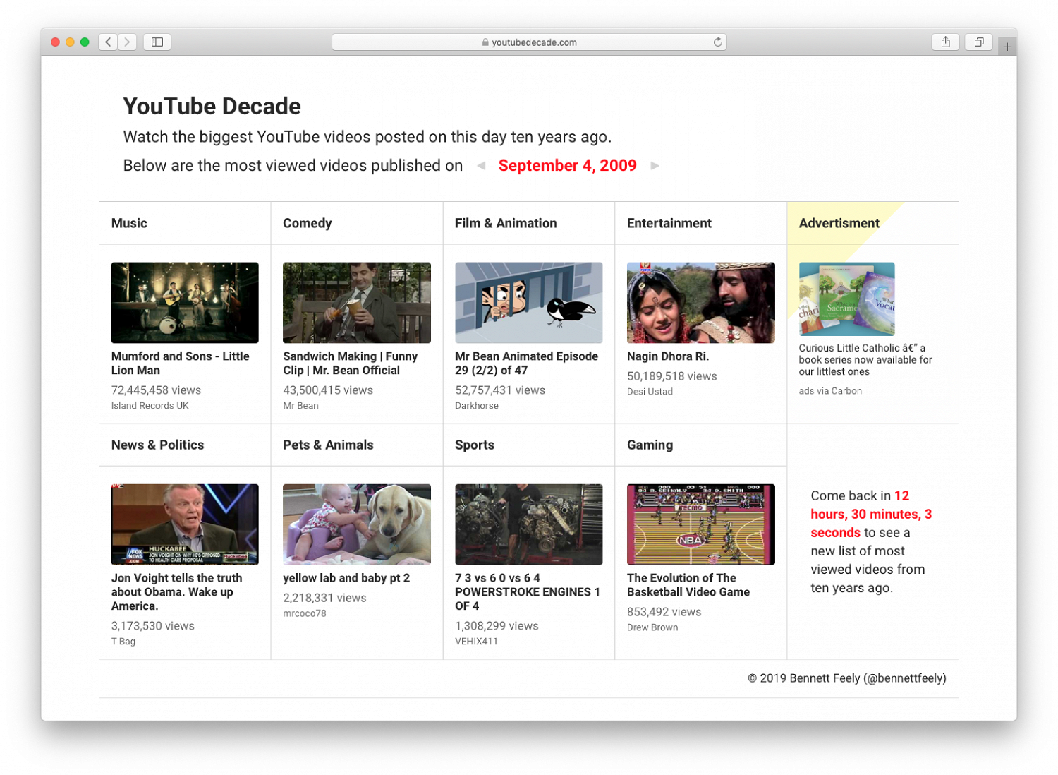Click the YouTube Decade page title
The image size is (1058, 775).
[212, 106]
